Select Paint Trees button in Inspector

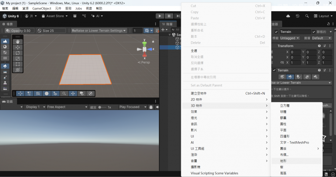[299, 77]
